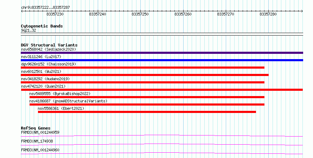Select the red bar under nsv3418292
Viewport: 313px width, 158px height.
[x=142, y=82]
